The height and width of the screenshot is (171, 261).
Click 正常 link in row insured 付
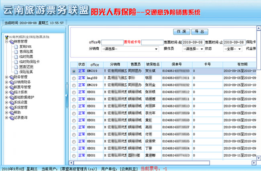click(82, 134)
